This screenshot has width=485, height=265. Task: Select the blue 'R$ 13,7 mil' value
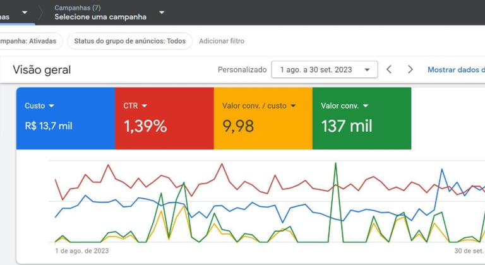pyautogui.click(x=49, y=126)
